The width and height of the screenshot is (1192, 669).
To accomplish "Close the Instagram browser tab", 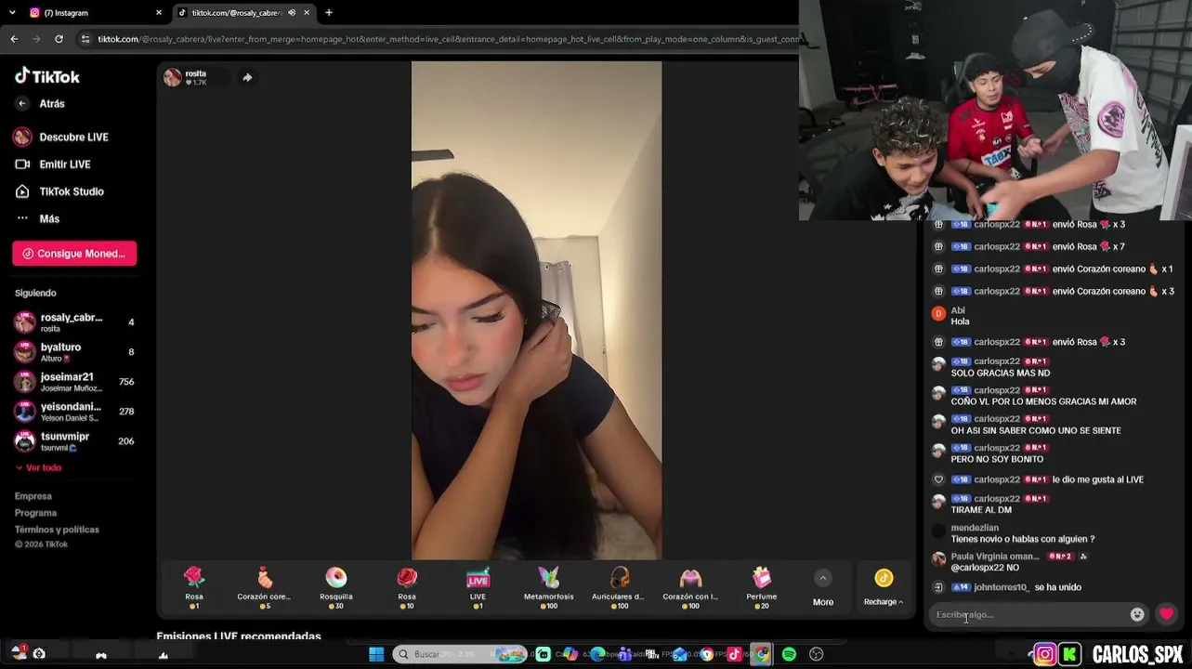I will pyautogui.click(x=159, y=13).
